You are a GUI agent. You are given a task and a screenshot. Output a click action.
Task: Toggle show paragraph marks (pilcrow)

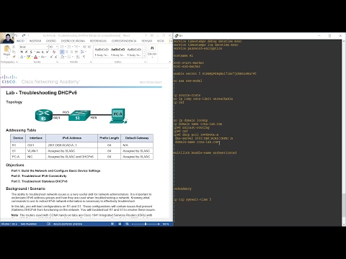(x=84, y=57)
